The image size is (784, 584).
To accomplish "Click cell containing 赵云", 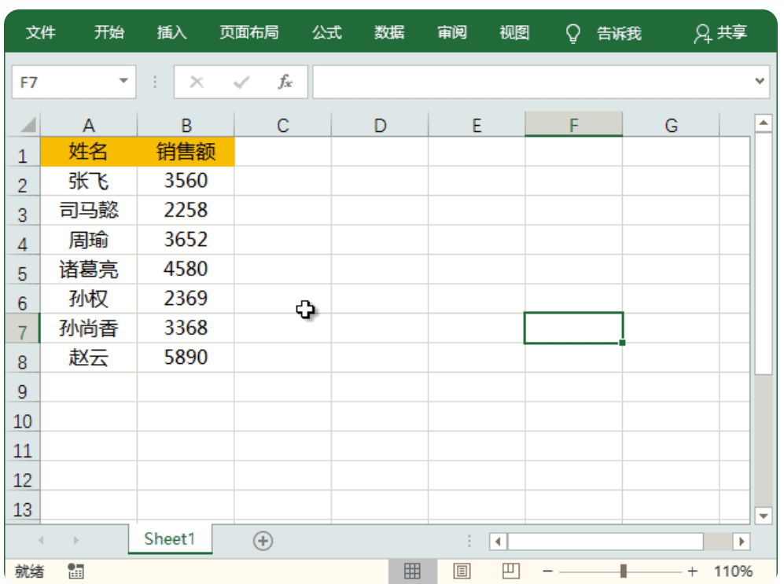I will pyautogui.click(x=89, y=358).
